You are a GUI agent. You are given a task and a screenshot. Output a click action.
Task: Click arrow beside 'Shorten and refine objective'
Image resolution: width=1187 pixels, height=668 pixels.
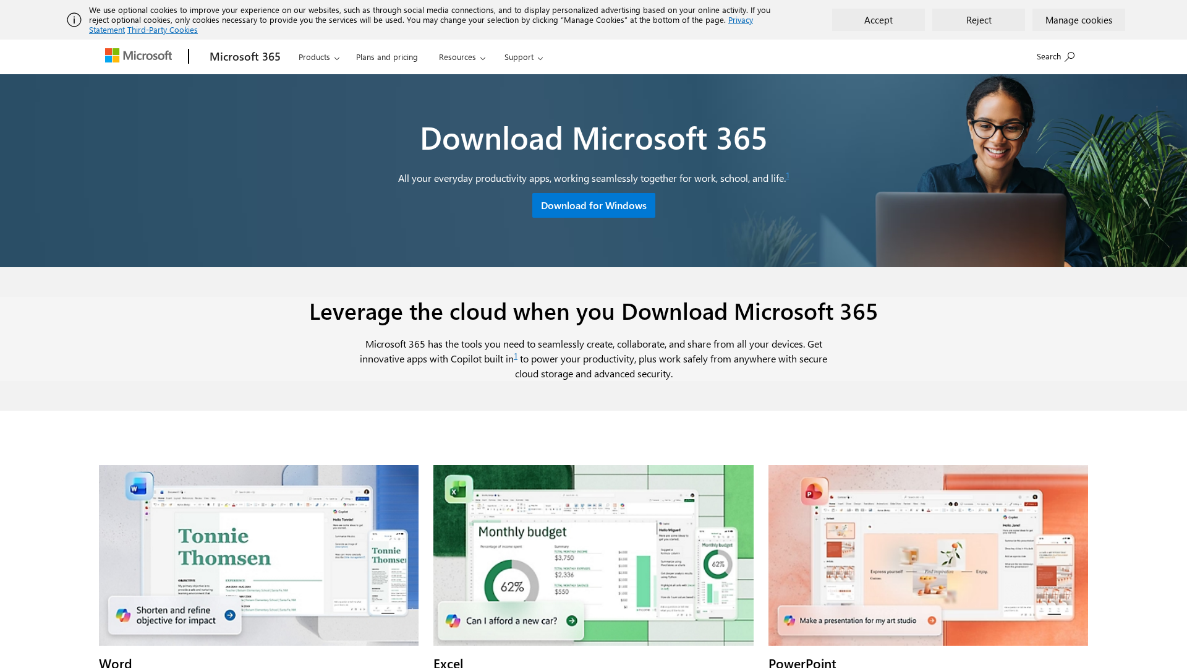(x=230, y=615)
